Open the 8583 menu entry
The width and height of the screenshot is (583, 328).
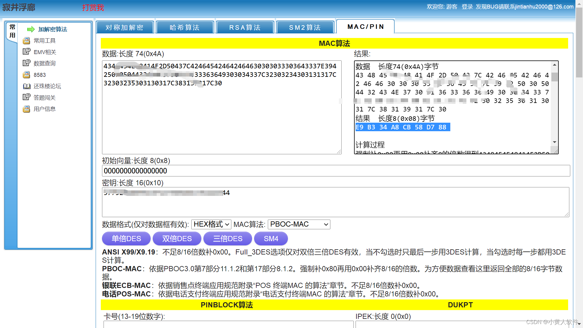point(40,75)
